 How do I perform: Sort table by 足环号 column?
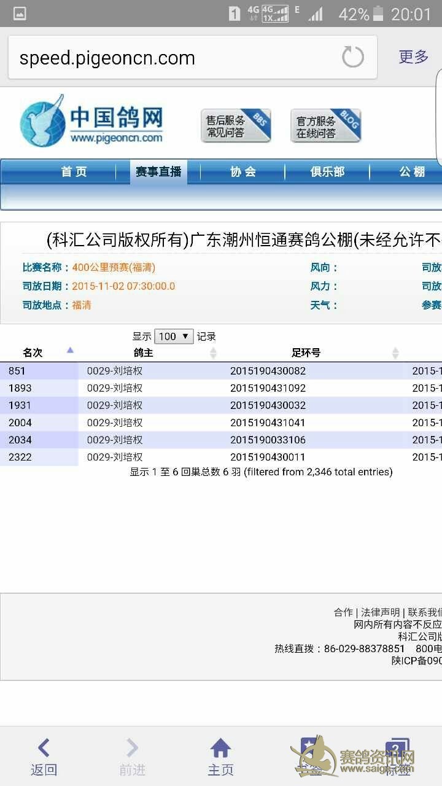click(395, 353)
